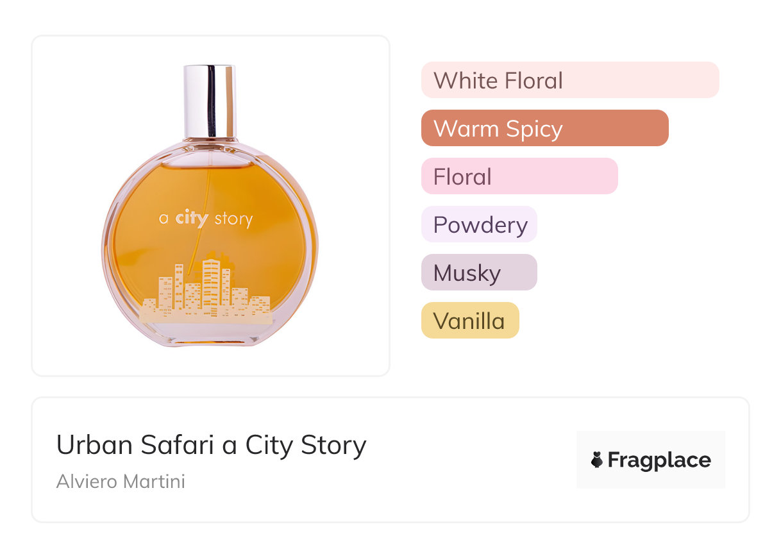Open the Alviero Martini brand link
Screen dimensions: 781x554
point(121,482)
